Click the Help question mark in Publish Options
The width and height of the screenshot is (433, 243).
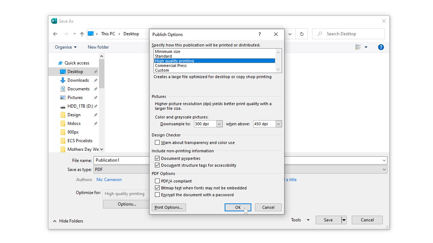tap(259, 34)
